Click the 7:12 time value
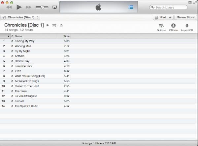Screen dimensions: 198x146 click(x=67, y=46)
